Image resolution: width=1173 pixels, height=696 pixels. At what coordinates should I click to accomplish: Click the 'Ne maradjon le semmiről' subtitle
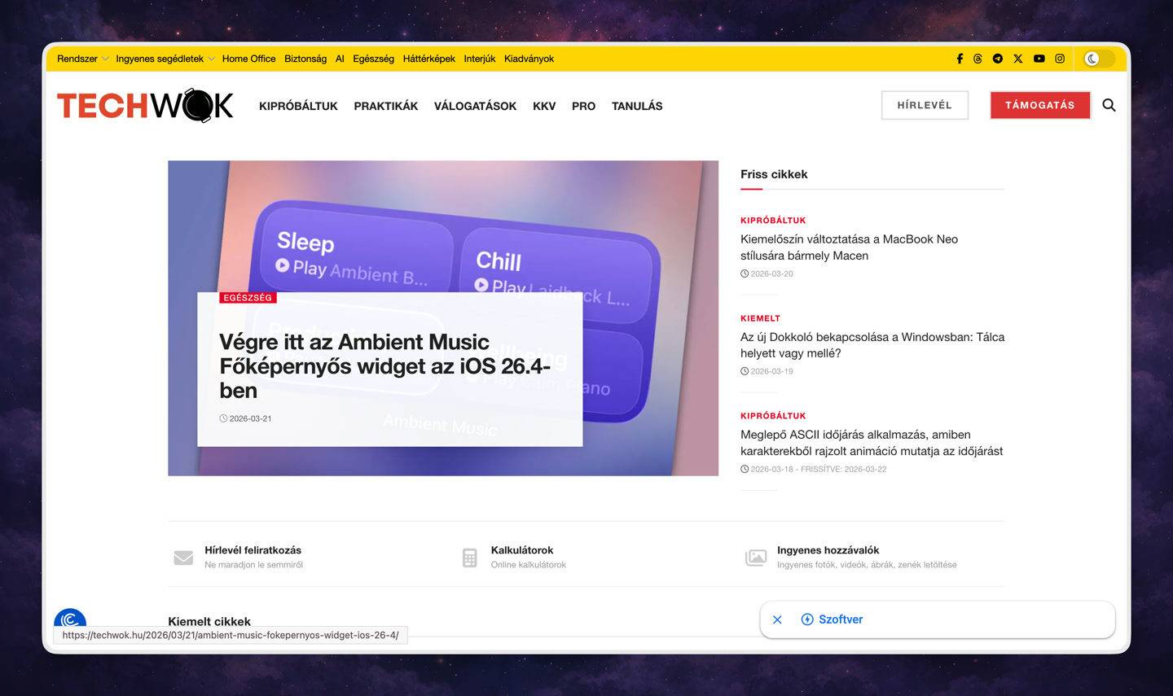pos(253,565)
